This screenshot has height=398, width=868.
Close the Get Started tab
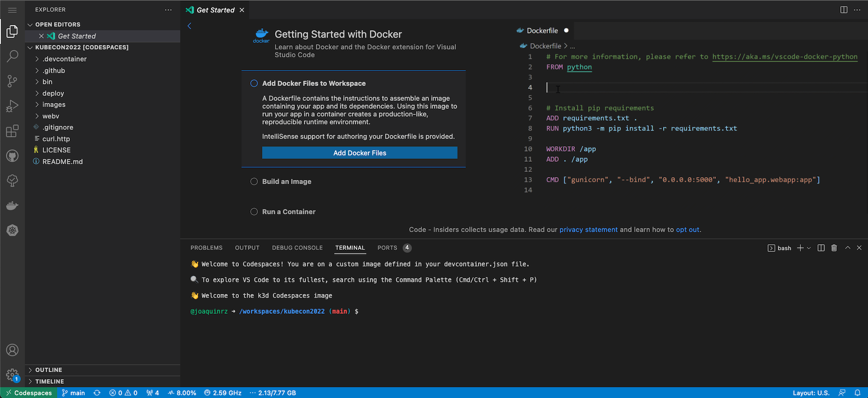click(x=242, y=10)
